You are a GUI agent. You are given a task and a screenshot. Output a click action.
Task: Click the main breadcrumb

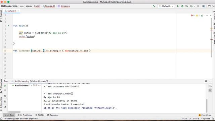coord(29,6)
